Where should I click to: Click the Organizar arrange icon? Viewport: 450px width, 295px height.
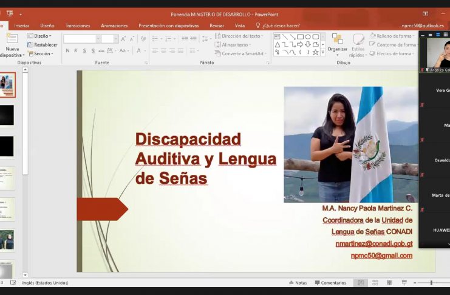click(x=338, y=40)
